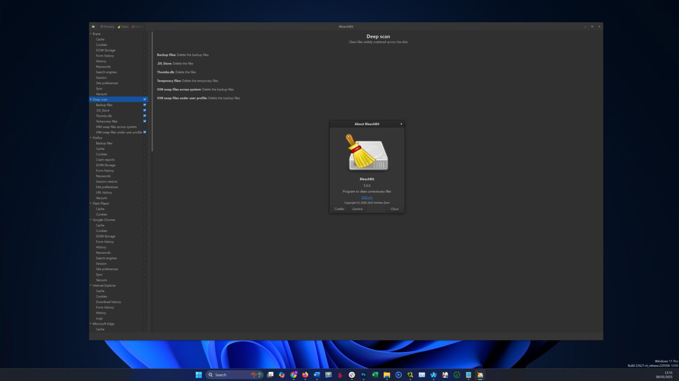Screen dimensions: 679x381
Task: Select Cookies under Internet Explorer
Action: point(101,296)
